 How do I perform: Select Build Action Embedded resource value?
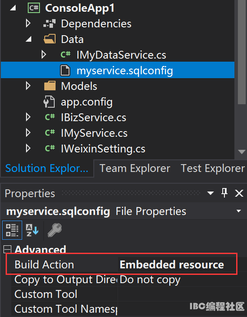tap(172, 264)
